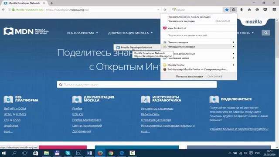Open Google Chrome from the taskbar

pyautogui.click(x=111, y=153)
